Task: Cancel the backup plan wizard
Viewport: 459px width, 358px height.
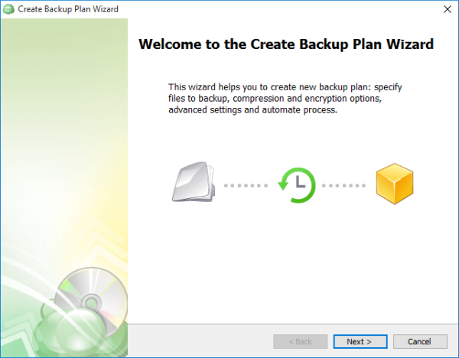Action: click(x=419, y=341)
